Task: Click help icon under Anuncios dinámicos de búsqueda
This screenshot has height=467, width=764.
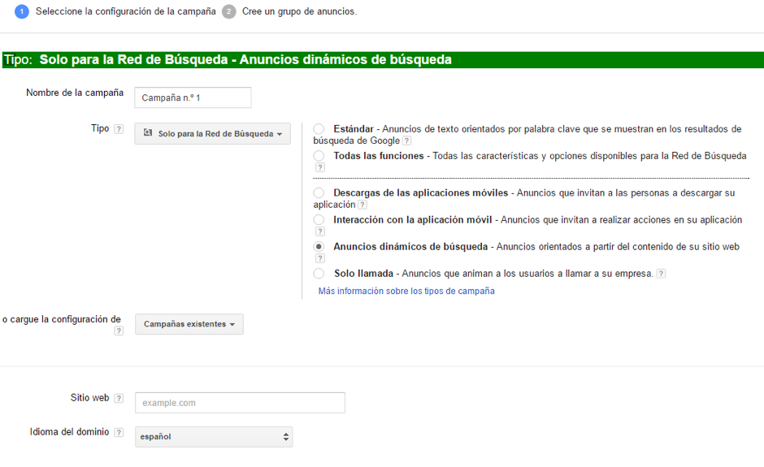Action: 320,258
